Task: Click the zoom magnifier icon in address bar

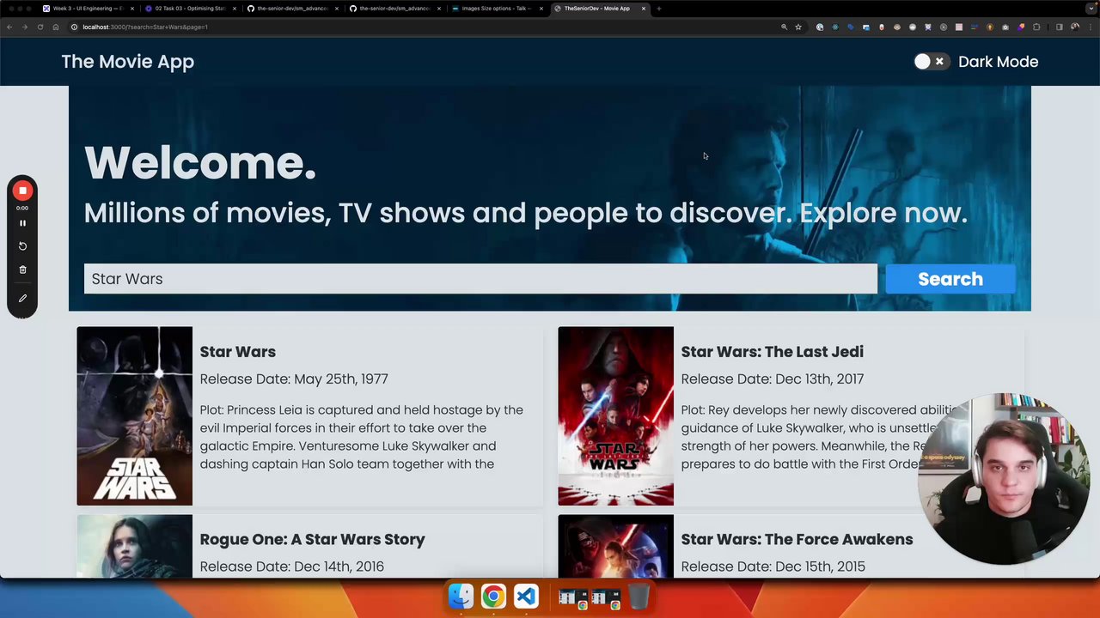Action: pyautogui.click(x=784, y=27)
